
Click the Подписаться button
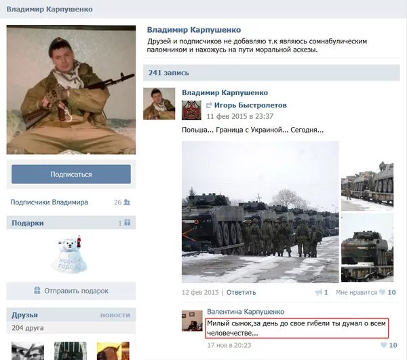coord(71,174)
